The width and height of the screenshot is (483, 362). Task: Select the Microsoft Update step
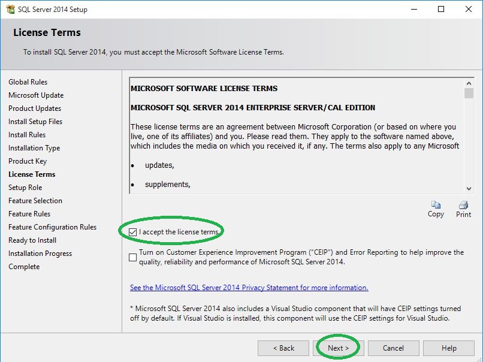pyautogui.click(x=36, y=95)
